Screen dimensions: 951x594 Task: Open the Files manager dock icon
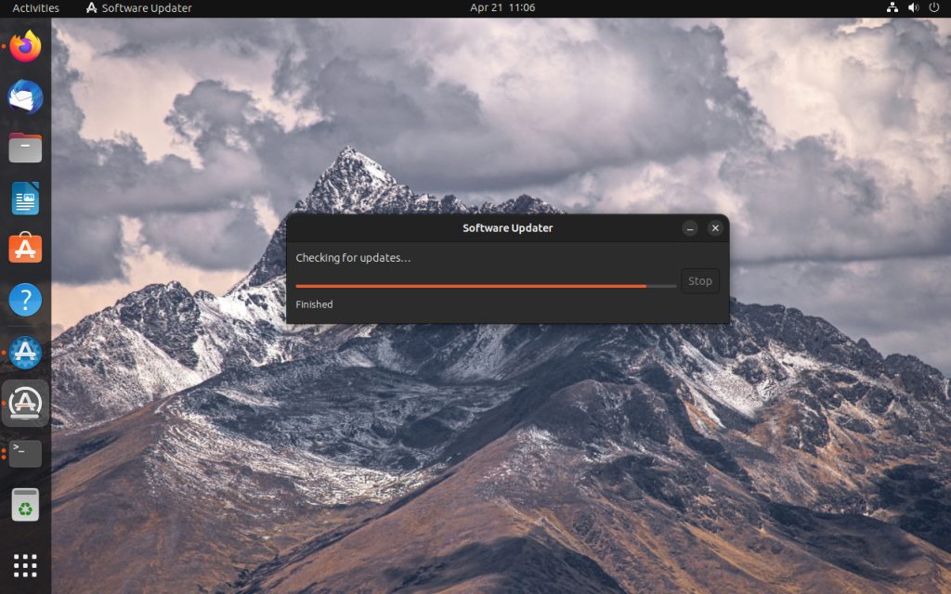(25, 148)
